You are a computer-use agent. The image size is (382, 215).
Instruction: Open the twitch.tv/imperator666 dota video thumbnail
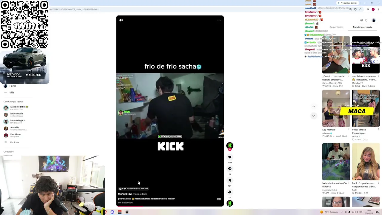336,162
